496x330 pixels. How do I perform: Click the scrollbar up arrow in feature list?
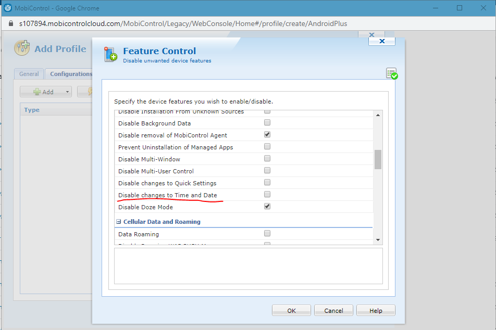point(378,115)
